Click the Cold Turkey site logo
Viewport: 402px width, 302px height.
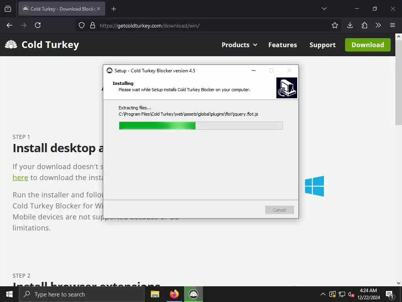pos(42,45)
